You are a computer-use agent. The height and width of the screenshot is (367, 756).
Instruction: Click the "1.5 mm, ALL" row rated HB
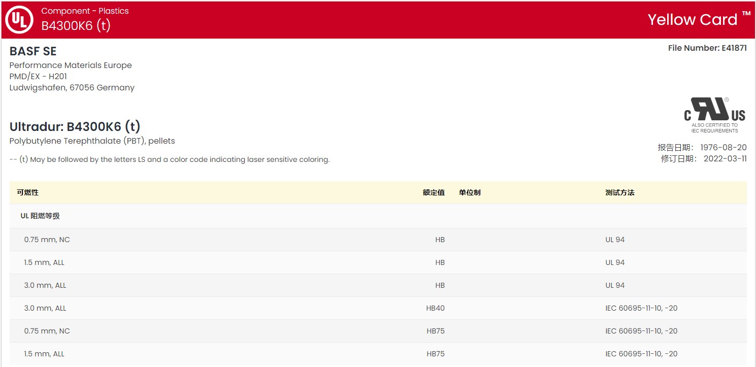378,262
